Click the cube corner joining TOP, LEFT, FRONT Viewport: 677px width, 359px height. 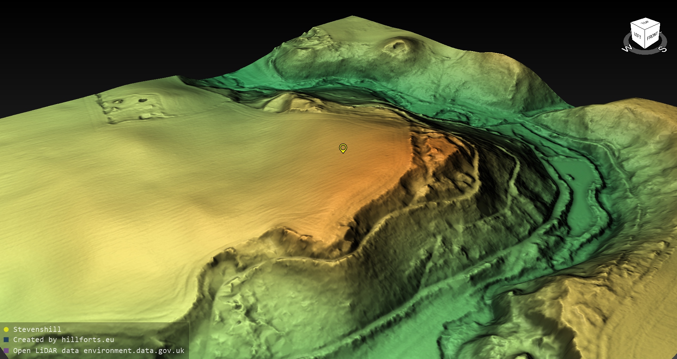645,29
